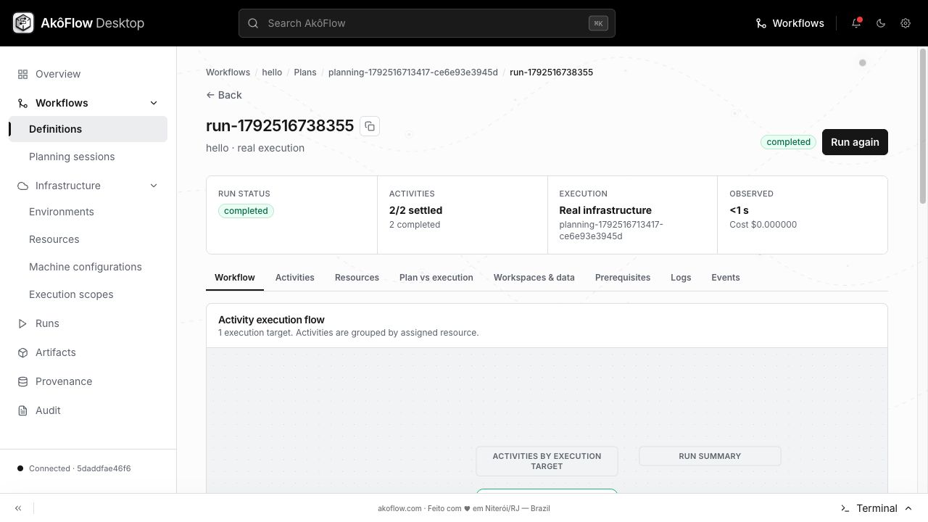The image size is (928, 522).
Task: Click the Provenance database icon
Action: 22,381
